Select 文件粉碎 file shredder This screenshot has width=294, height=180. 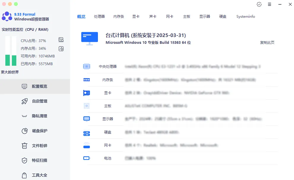coord(35,146)
